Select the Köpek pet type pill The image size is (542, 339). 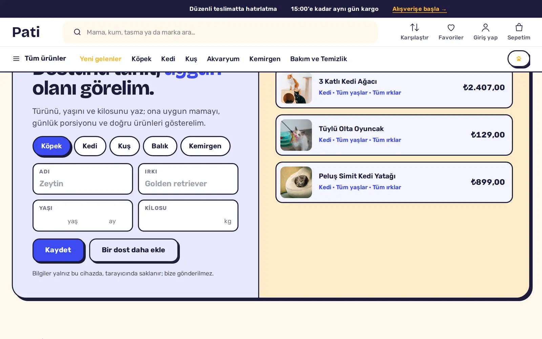coord(51,146)
